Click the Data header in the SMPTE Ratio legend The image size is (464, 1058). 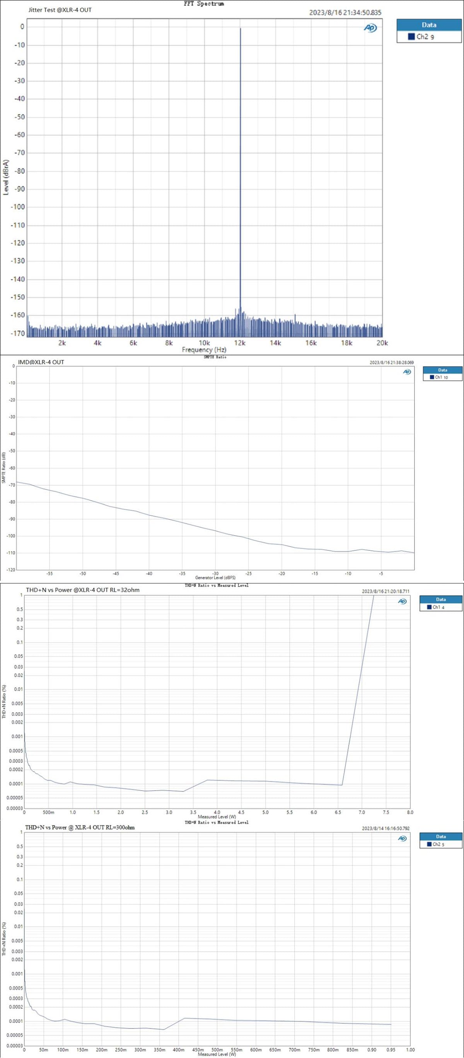[442, 370]
